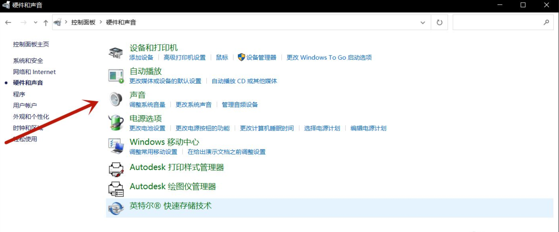Click the Autodesk 绘图仪管理器 plotter icon
This screenshot has height=232, width=559.
pyautogui.click(x=116, y=189)
